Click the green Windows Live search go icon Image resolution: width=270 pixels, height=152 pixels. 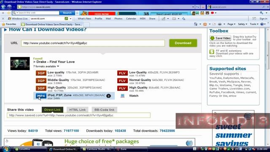[x=66, y=19]
